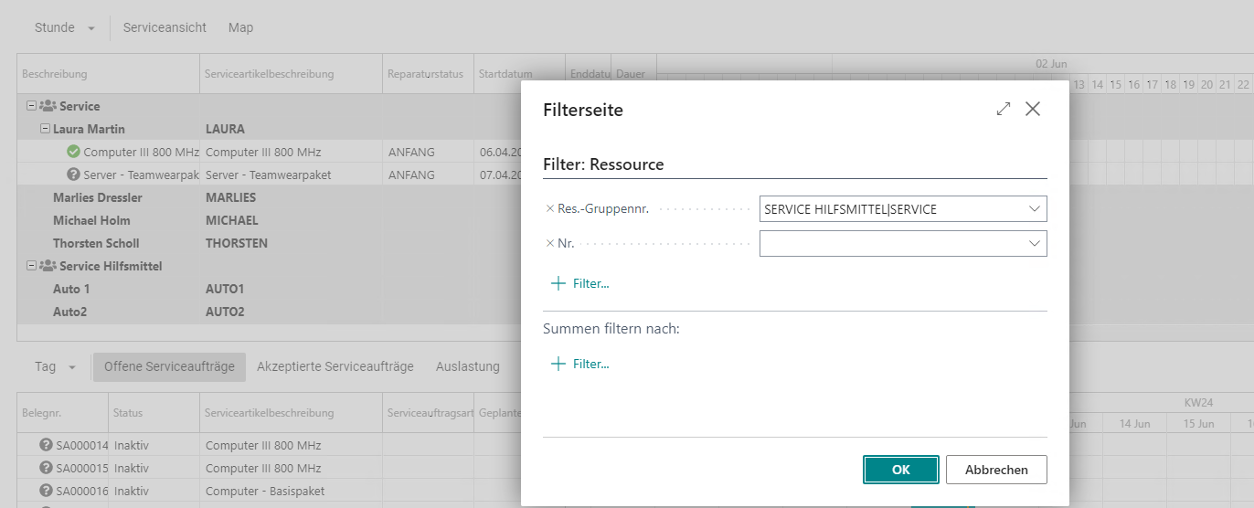
Task: Click the status icon for SA000014
Action: click(x=46, y=445)
